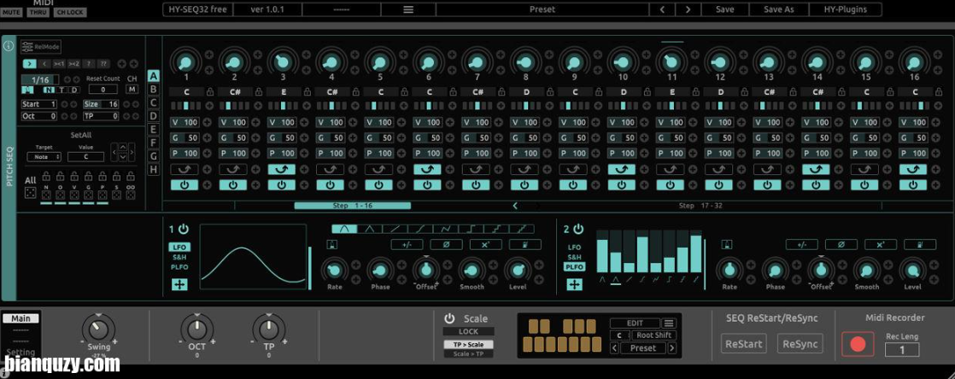The height and width of the screenshot is (379, 955).
Task: Enable PLFO mode on modulator 2
Action: click(574, 267)
